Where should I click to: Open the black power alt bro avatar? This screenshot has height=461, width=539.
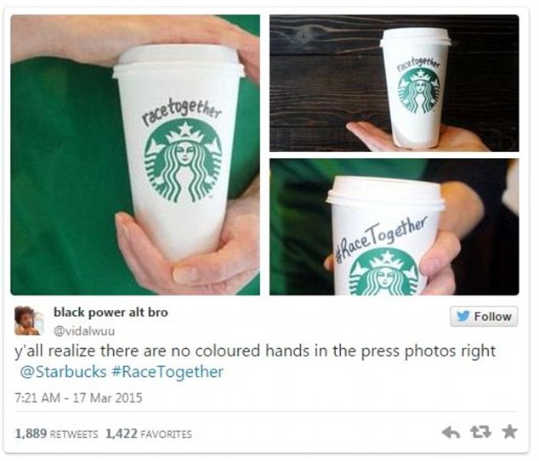click(29, 321)
